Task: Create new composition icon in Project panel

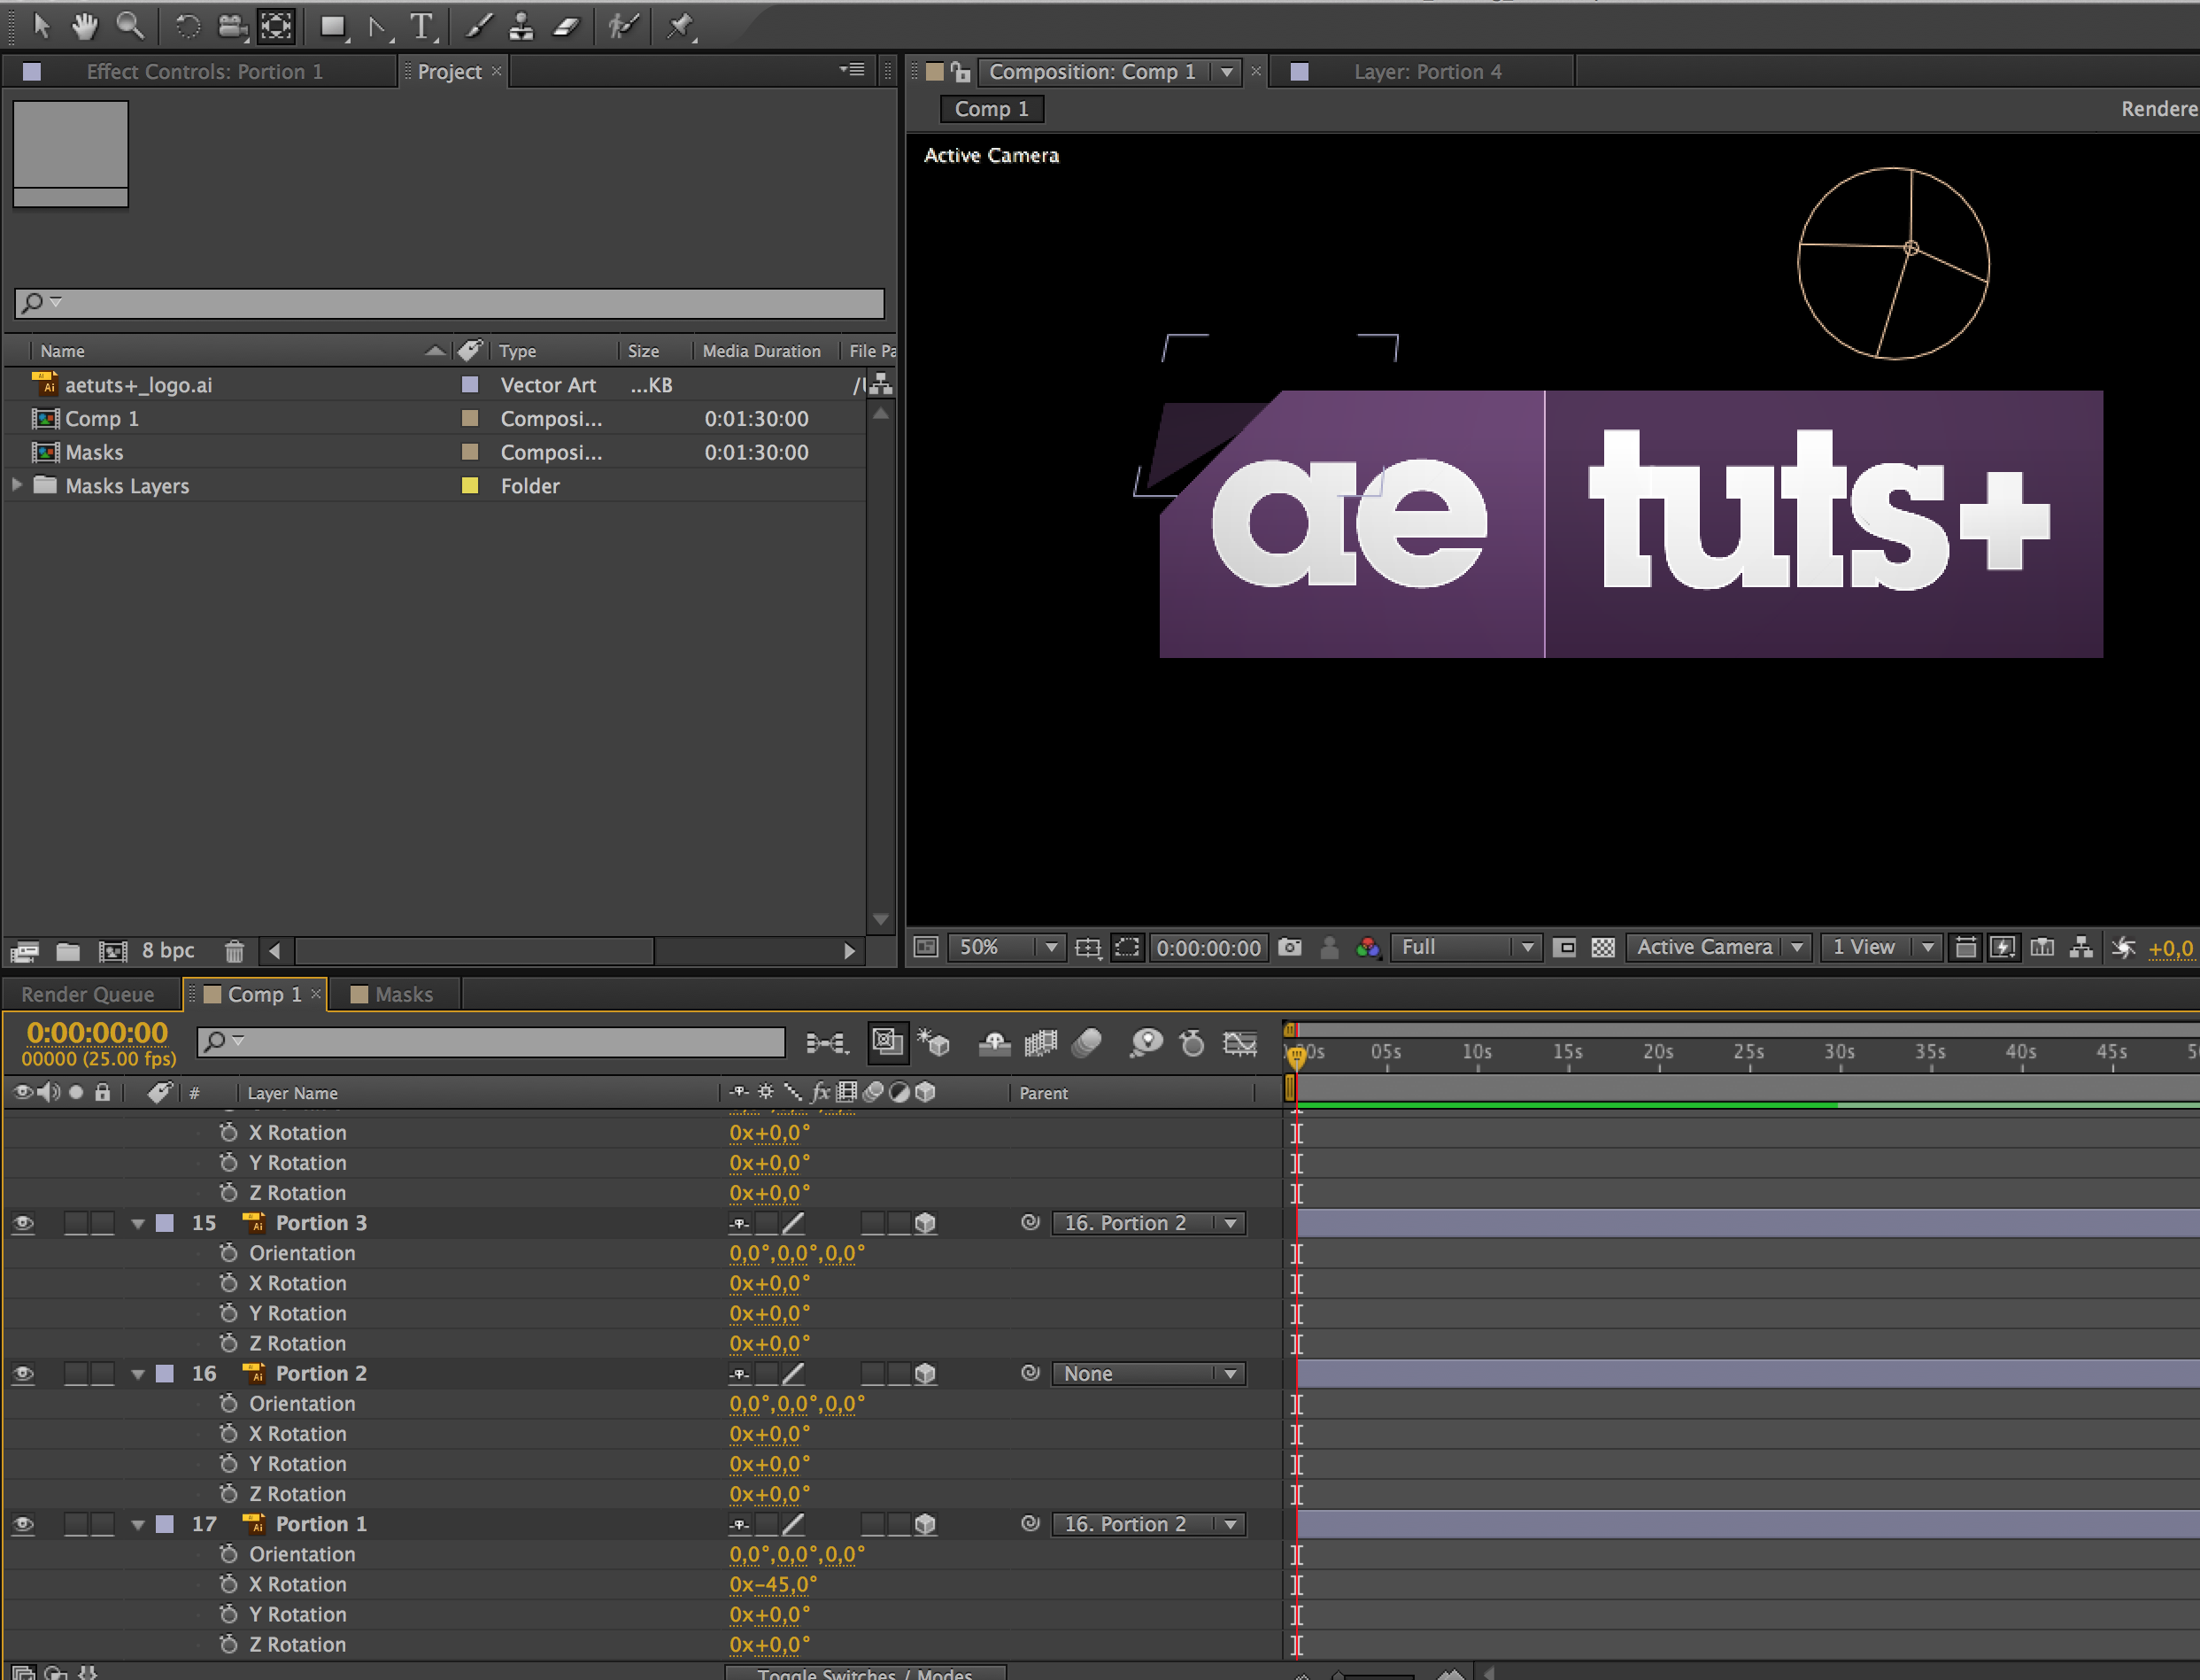Action: (113, 951)
